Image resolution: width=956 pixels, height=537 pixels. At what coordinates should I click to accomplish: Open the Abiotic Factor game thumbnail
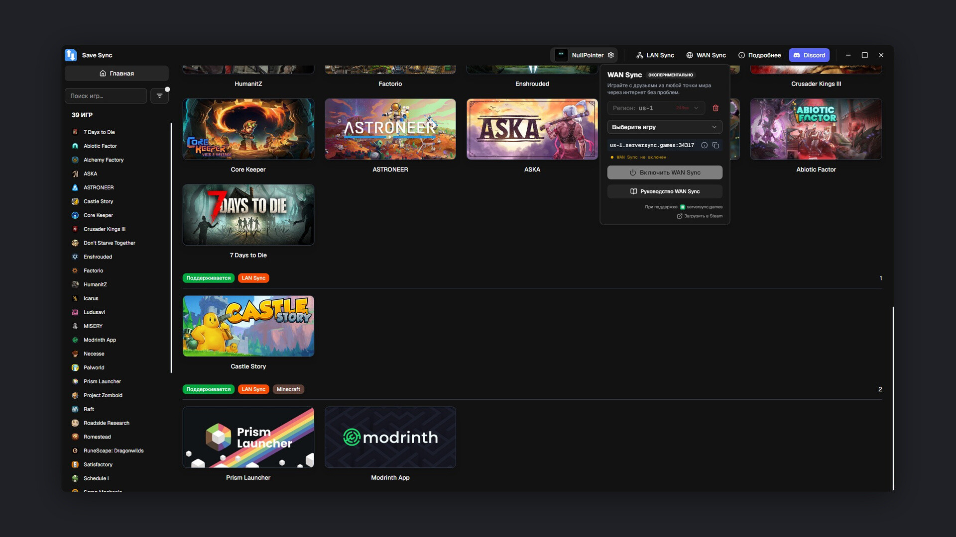point(816,129)
